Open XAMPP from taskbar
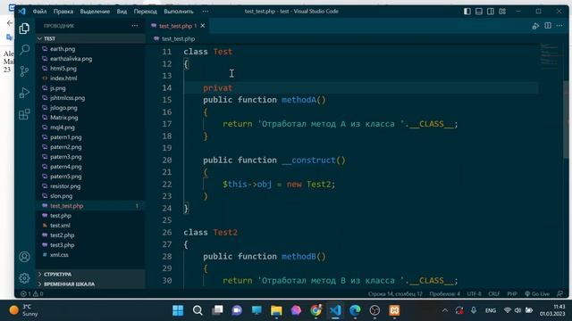572x321 pixels. (394, 310)
